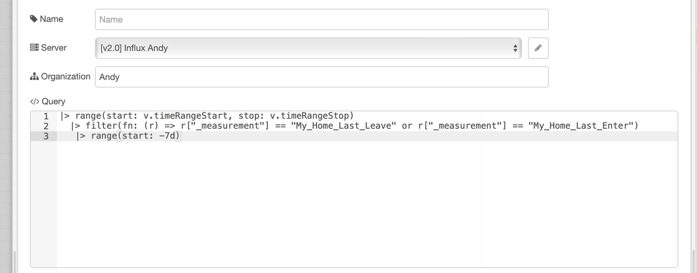The width and height of the screenshot is (697, 273).
Task: Click the sitemap icon beside Organization
Action: [34, 77]
